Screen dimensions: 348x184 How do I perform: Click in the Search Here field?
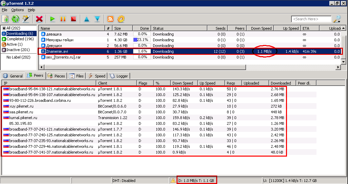click(x=311, y=19)
